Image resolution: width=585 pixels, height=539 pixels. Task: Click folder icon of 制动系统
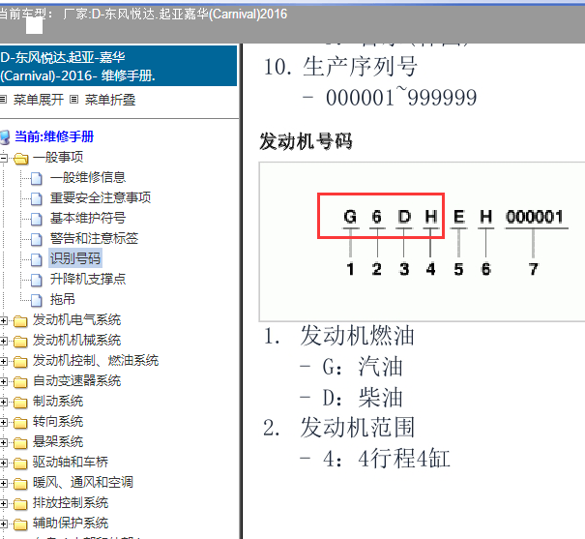[x=20, y=402]
